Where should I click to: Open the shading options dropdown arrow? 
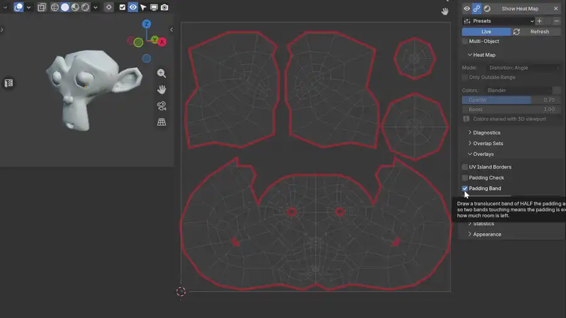96,7
